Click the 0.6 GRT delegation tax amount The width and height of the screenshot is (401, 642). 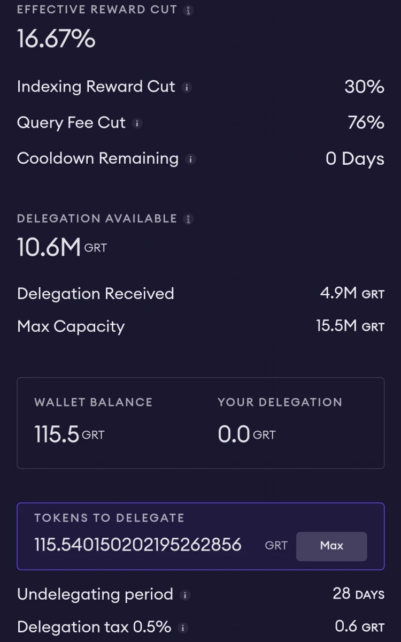click(359, 626)
